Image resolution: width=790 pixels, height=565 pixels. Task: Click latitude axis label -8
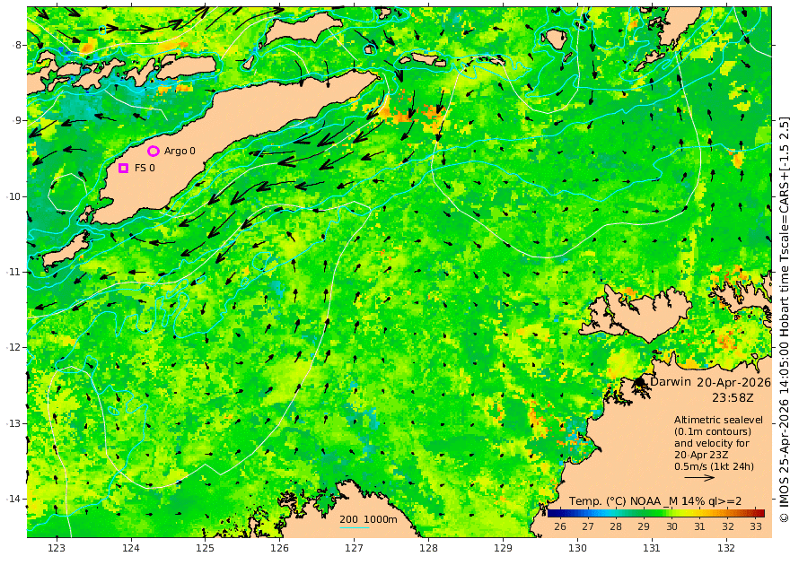(17, 45)
